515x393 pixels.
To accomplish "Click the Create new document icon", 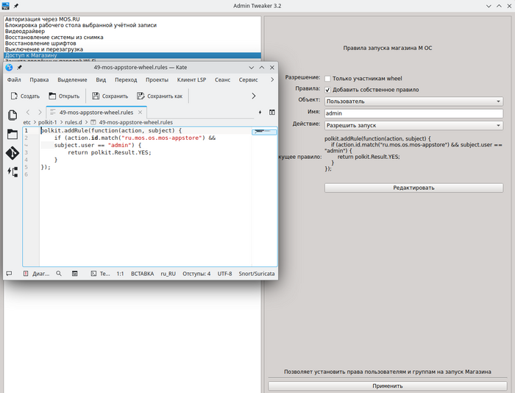I will [15, 96].
